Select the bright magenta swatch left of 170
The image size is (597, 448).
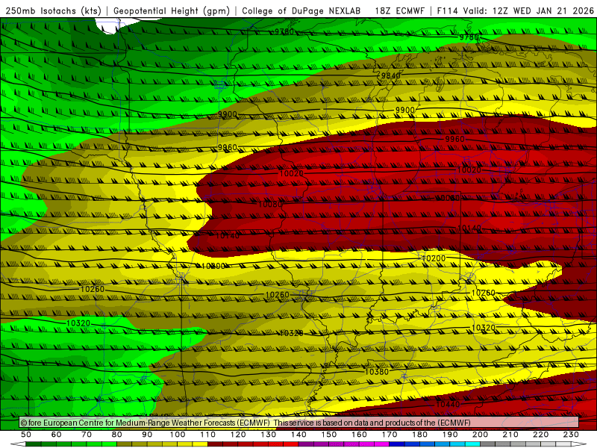(x=381, y=444)
